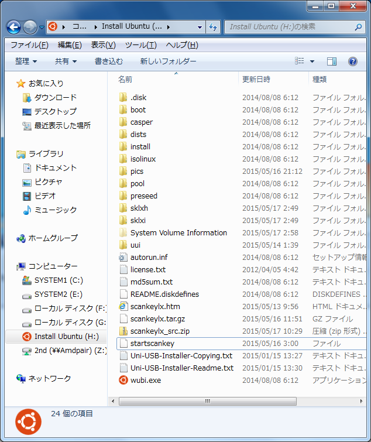Select ライブラリ in the navigation pane
This screenshot has height=442, width=371.
[46, 154]
